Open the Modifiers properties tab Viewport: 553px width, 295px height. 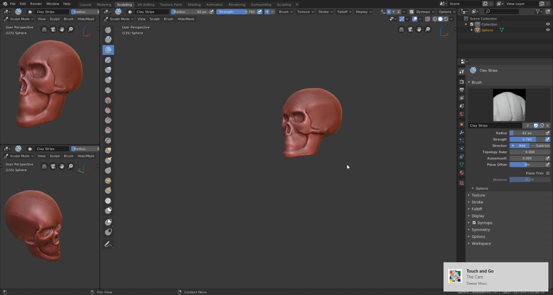461,132
